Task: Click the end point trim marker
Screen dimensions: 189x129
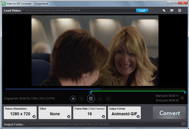Action: click(x=185, y=92)
